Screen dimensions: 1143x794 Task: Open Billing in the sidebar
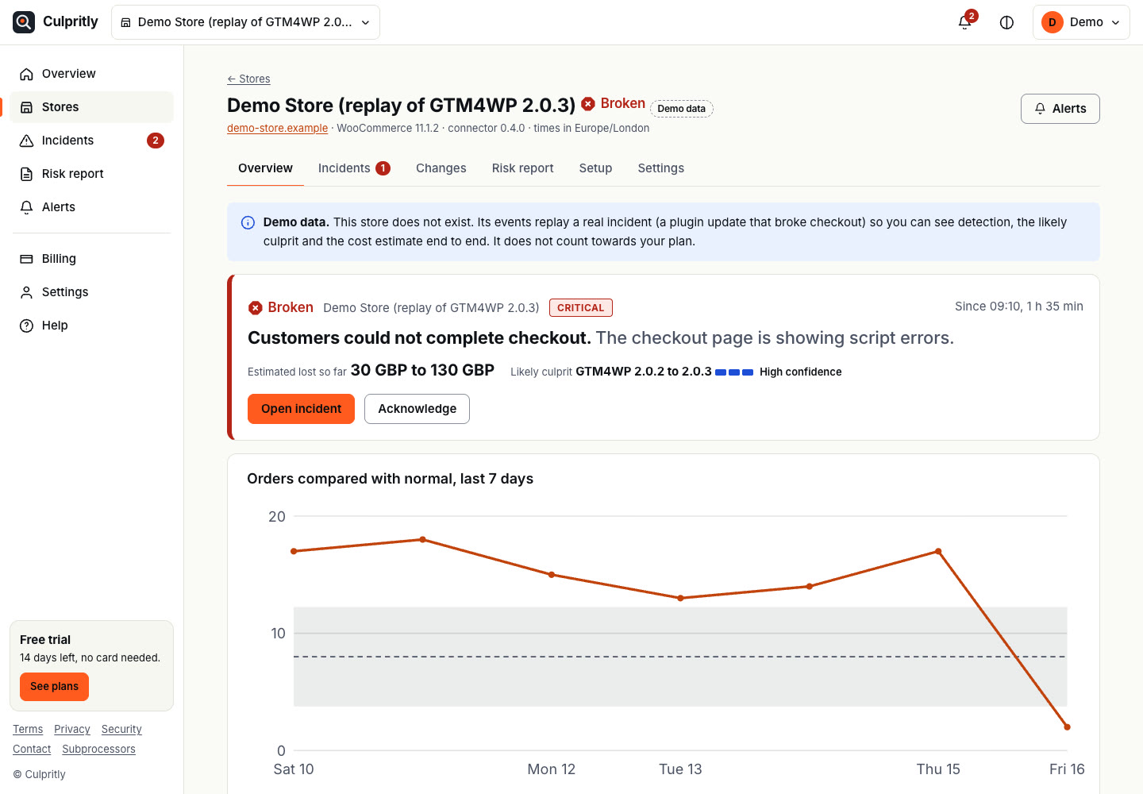coord(91,259)
